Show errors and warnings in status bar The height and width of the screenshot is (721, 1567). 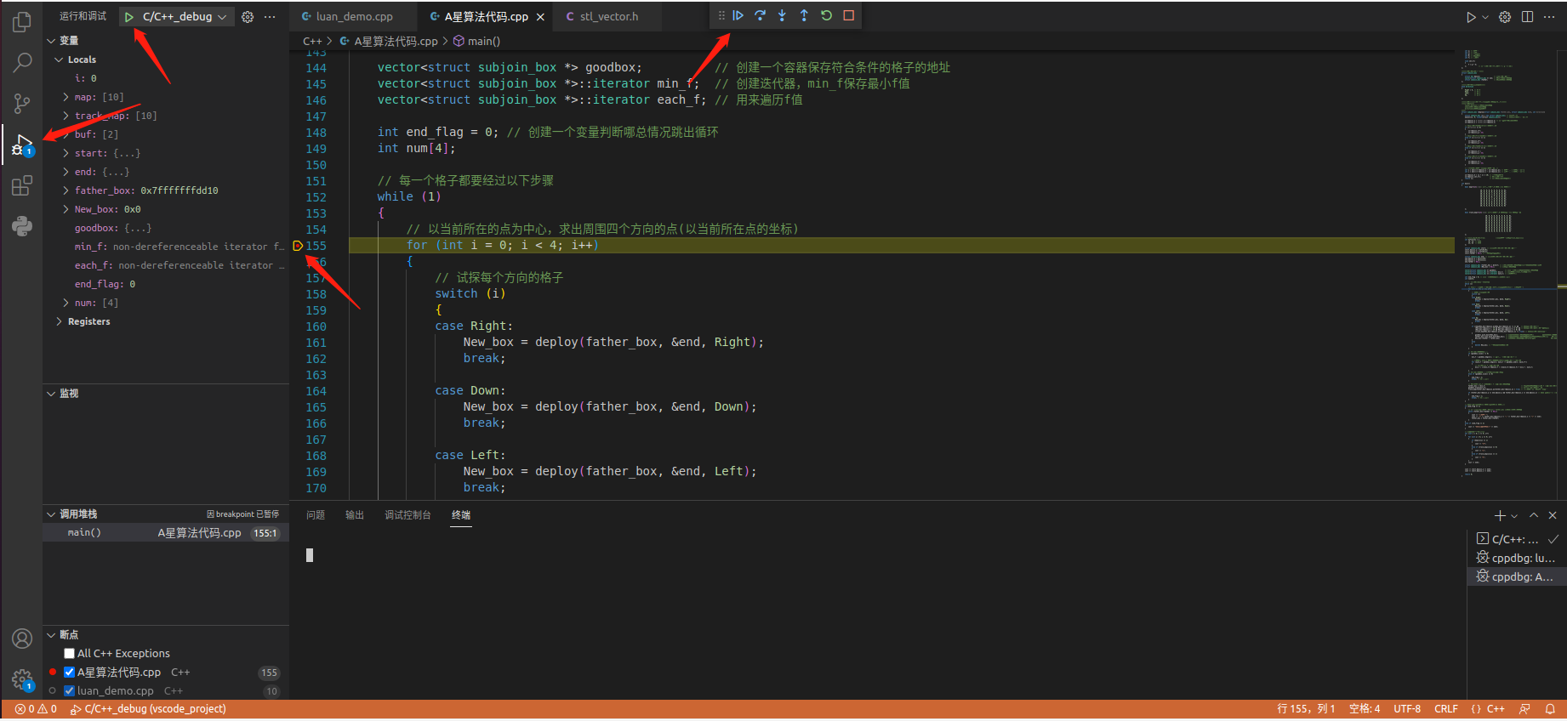pyautogui.click(x=36, y=709)
